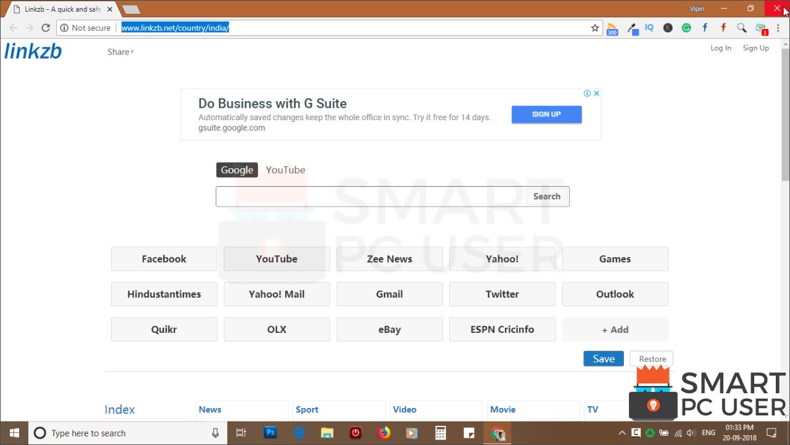
Task: Select the address bar URL
Action: [x=175, y=28]
